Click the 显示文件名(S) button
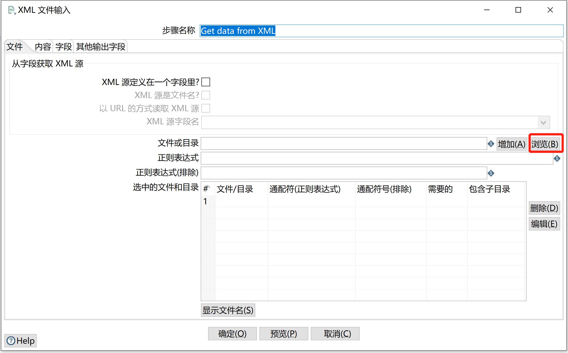568x353 pixels. tap(228, 310)
